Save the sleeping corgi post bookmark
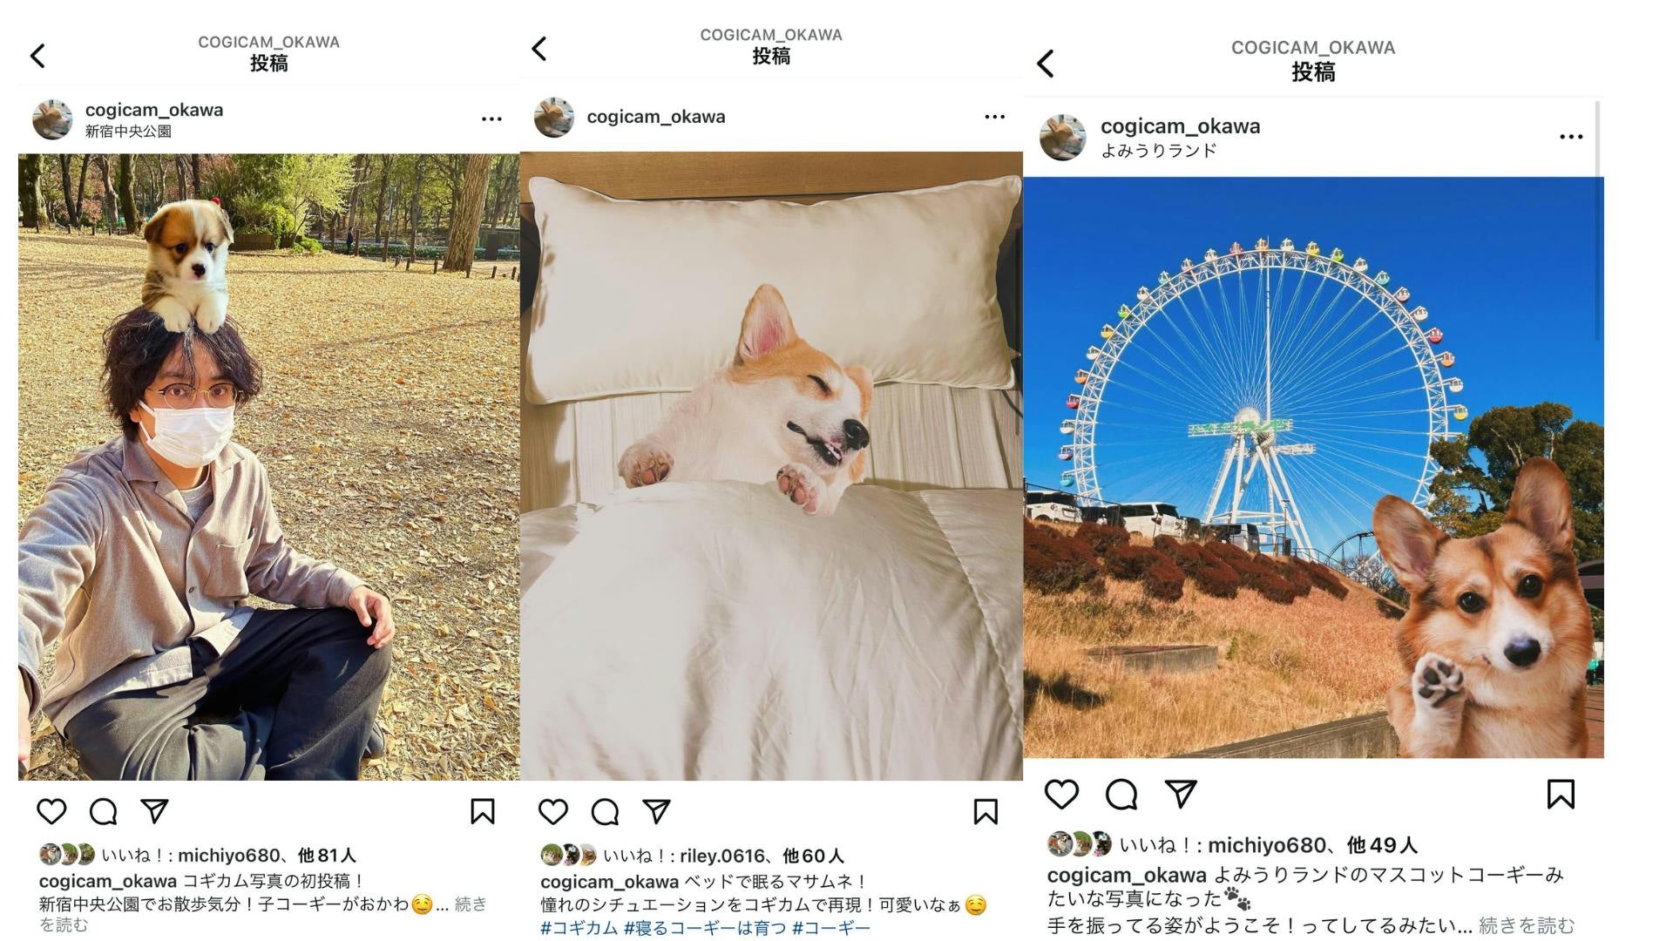Image resolution: width=1673 pixels, height=941 pixels. coord(986,812)
